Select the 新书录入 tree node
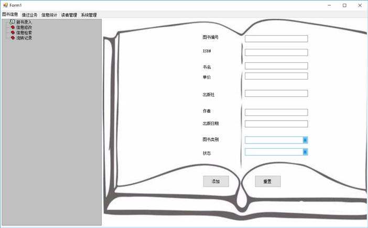 tap(24, 22)
